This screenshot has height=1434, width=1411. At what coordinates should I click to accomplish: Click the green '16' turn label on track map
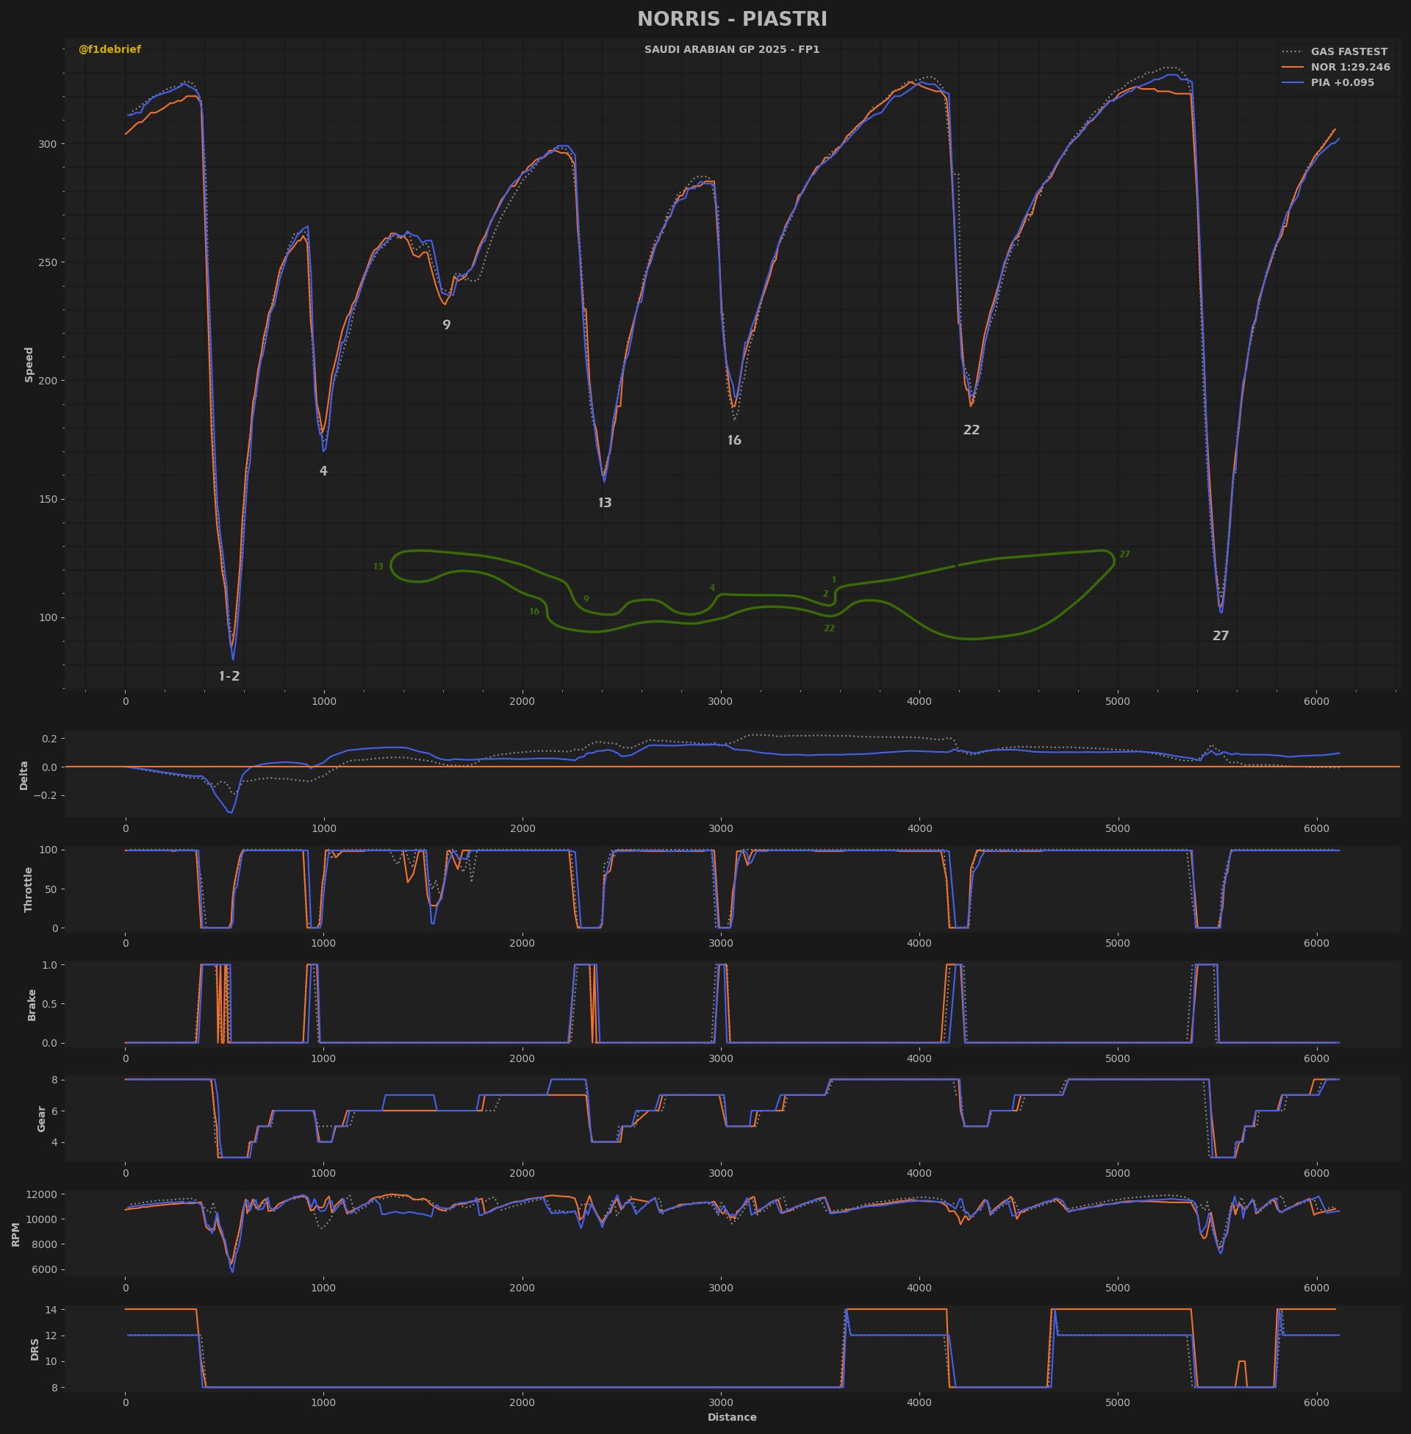tap(534, 612)
